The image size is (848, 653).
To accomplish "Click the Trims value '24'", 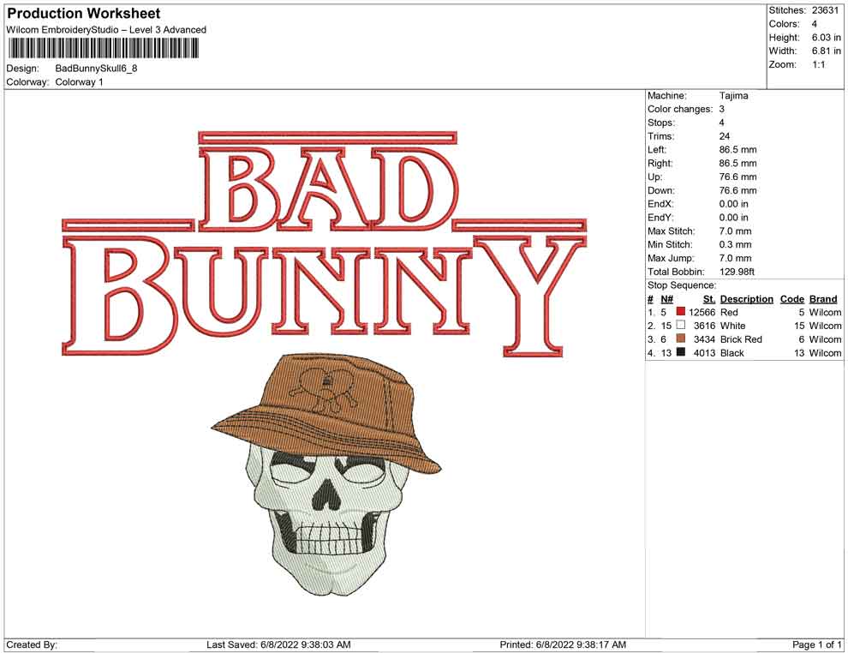I will (725, 136).
